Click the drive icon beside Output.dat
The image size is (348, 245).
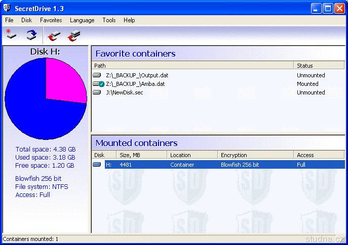(97, 75)
